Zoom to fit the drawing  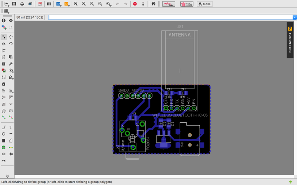(76, 4)
